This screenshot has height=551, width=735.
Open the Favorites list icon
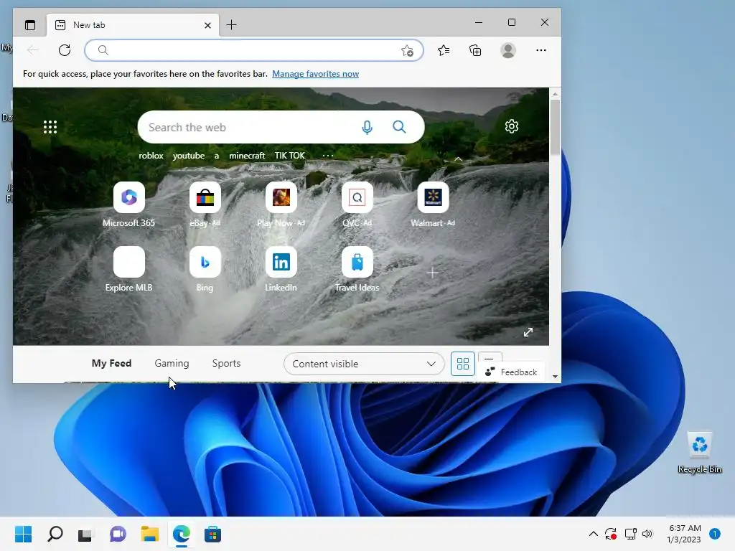tap(444, 50)
